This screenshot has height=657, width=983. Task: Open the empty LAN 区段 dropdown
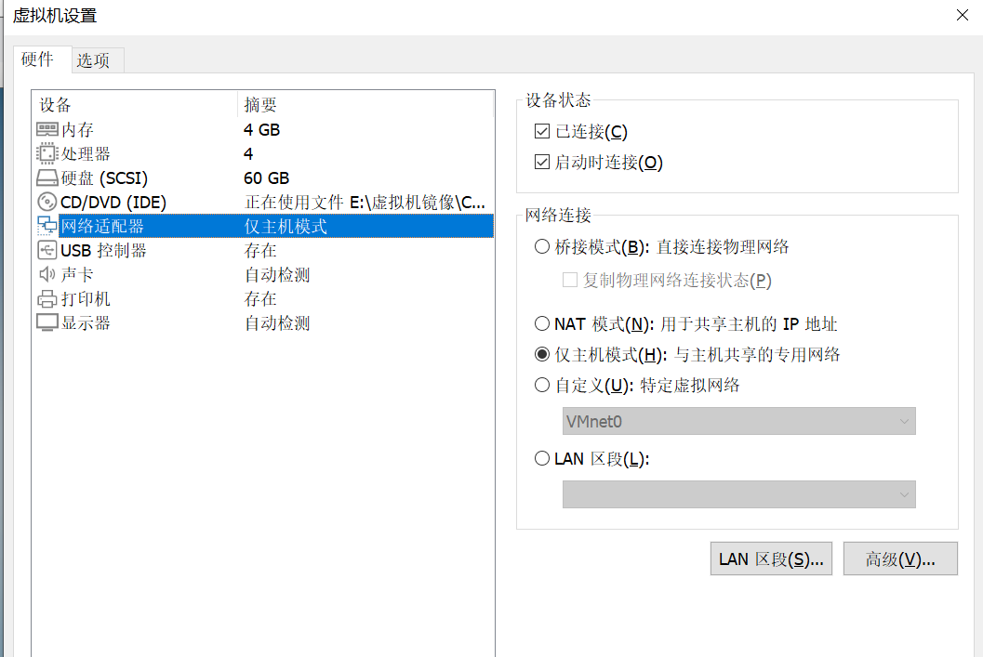coord(739,494)
